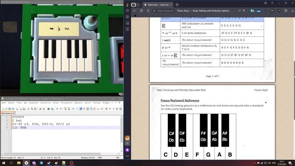The height and width of the screenshot is (166, 295).
Task: Click the 'FU8HV9' line in Notepad++
Action: pos(18,117)
